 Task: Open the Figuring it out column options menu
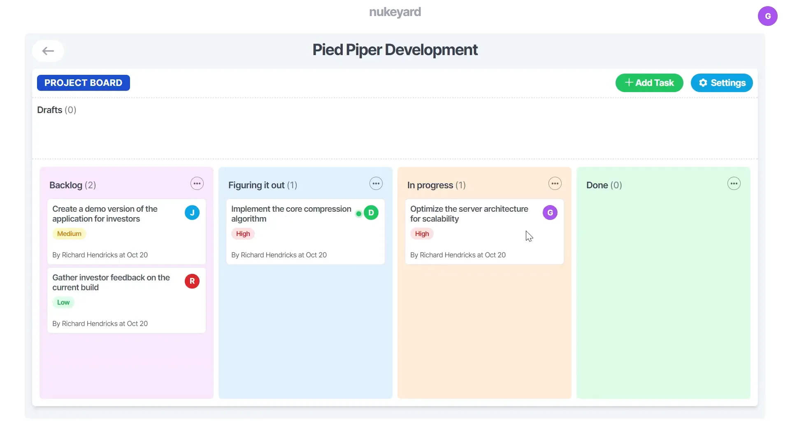[x=376, y=184]
